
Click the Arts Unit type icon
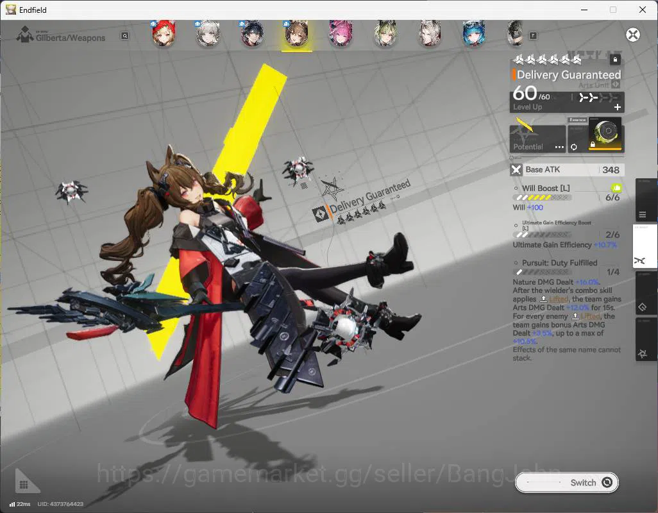[616, 84]
